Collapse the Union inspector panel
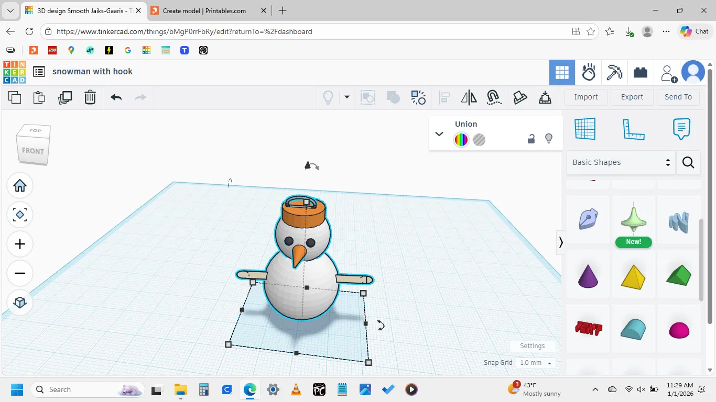This screenshot has width=716, height=402. point(439,134)
